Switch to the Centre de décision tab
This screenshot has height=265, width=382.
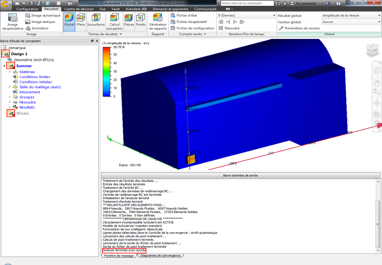click(79, 9)
